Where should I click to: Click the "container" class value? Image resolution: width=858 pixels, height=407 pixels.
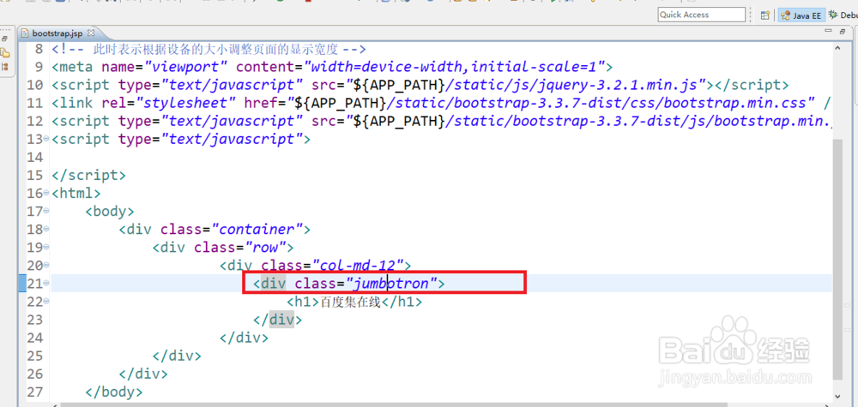click(257, 230)
